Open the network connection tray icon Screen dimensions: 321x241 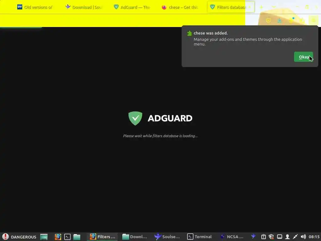click(295, 237)
